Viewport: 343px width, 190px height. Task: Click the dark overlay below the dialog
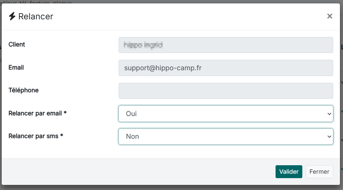click(169, 188)
